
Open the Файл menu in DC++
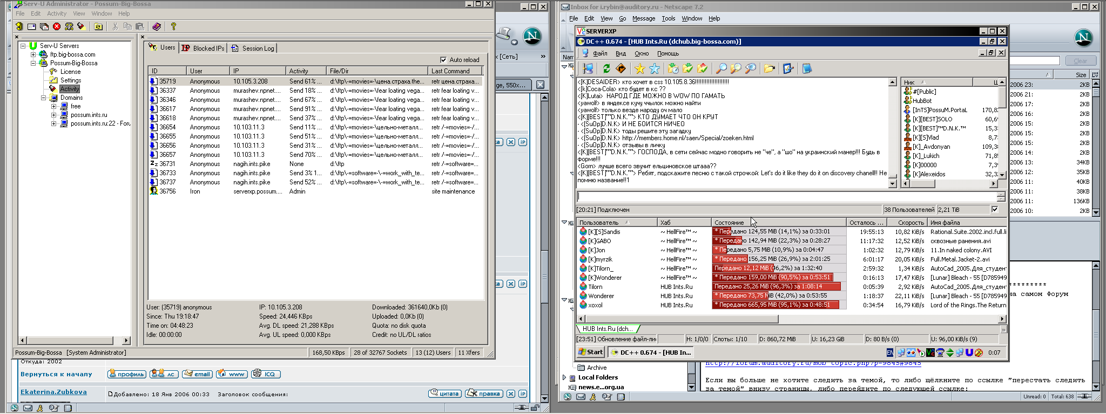(x=599, y=53)
